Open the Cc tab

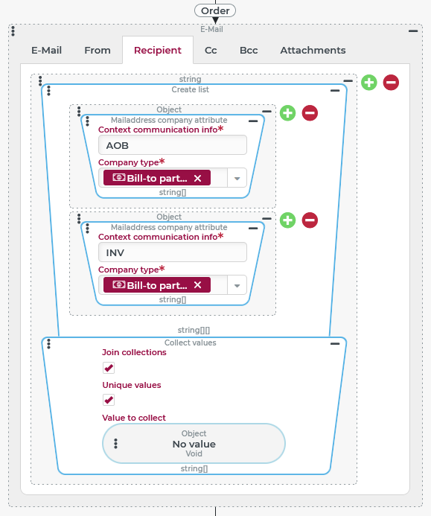coord(211,51)
